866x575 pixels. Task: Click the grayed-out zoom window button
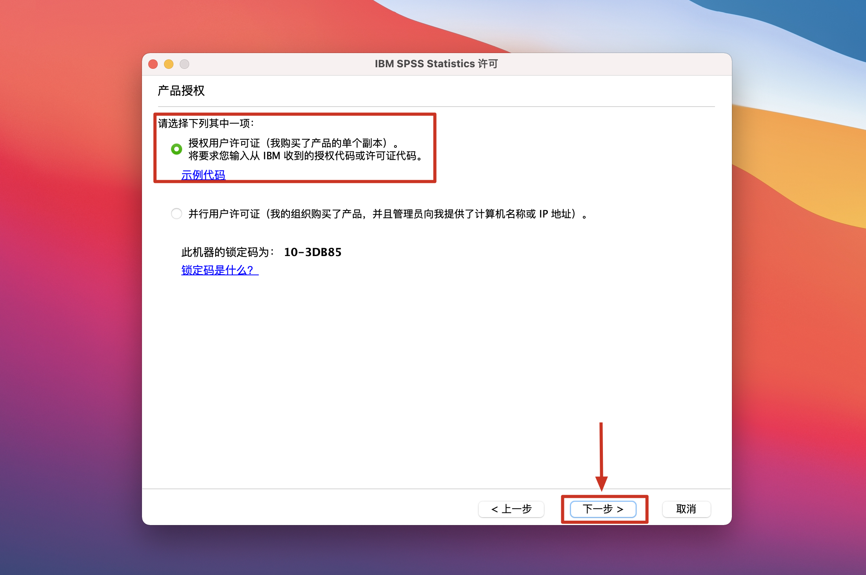pos(184,64)
